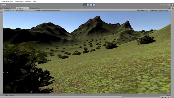
Task: Click the Inspector panel icon
Action: pos(173,8)
